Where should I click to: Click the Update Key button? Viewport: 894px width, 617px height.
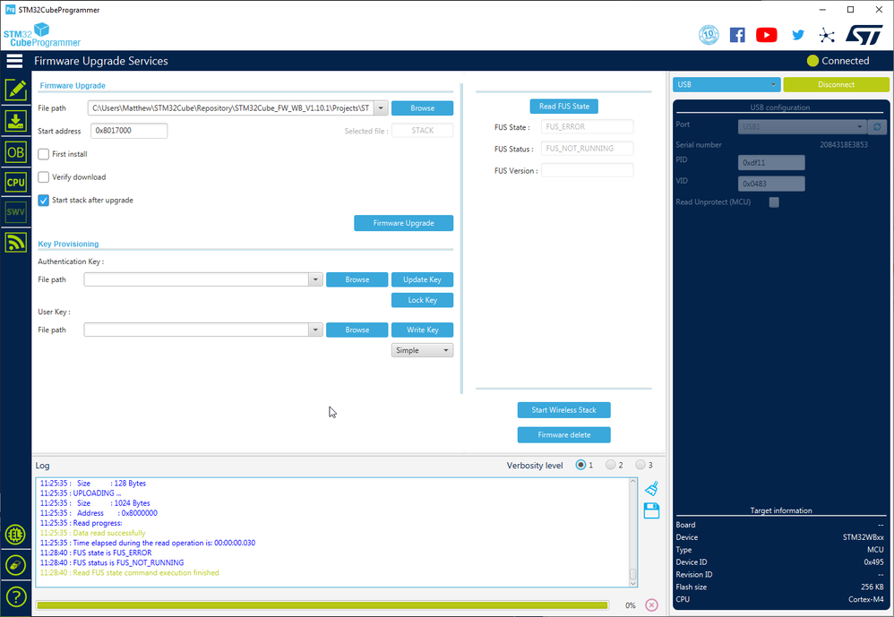[423, 279]
